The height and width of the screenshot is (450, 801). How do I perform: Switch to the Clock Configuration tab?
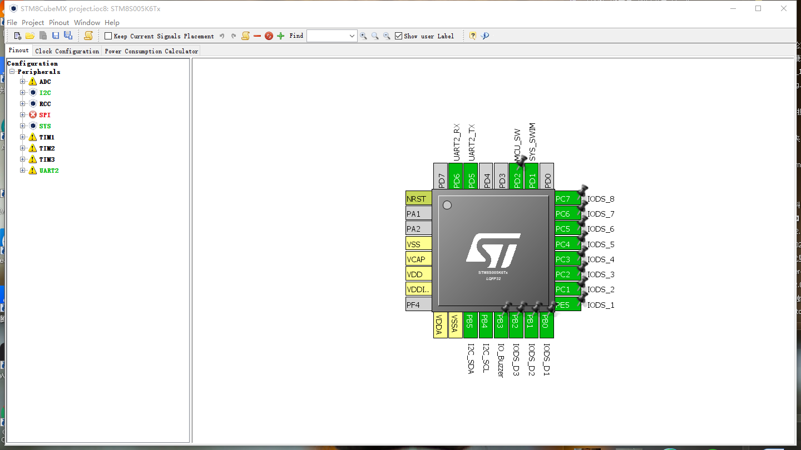coord(67,50)
